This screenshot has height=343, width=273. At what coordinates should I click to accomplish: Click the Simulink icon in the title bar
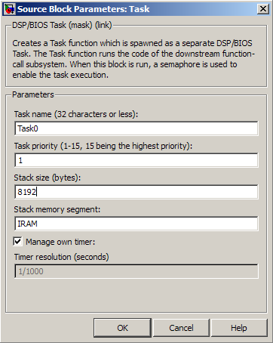pos(9,9)
